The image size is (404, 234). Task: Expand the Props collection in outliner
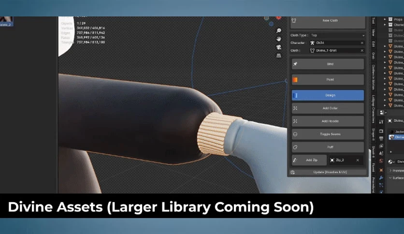coord(385,19)
